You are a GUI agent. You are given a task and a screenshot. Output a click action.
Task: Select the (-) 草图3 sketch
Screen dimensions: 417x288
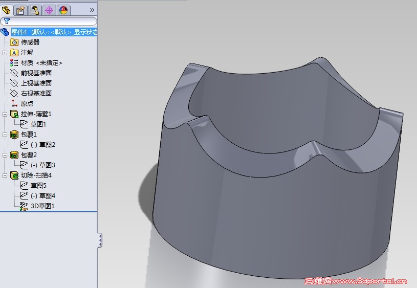point(43,165)
